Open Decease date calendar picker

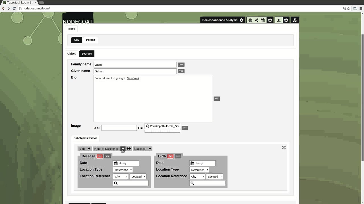tap(116, 163)
